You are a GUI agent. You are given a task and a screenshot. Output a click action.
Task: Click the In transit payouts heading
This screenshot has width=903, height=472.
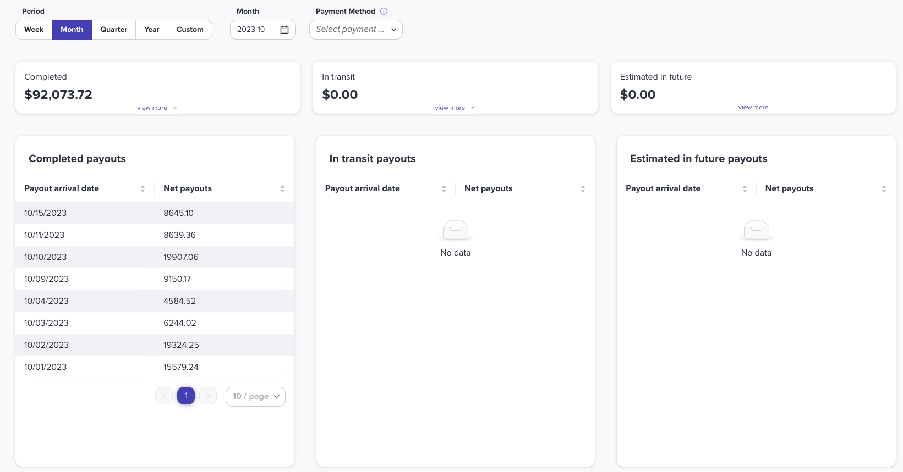coord(373,159)
